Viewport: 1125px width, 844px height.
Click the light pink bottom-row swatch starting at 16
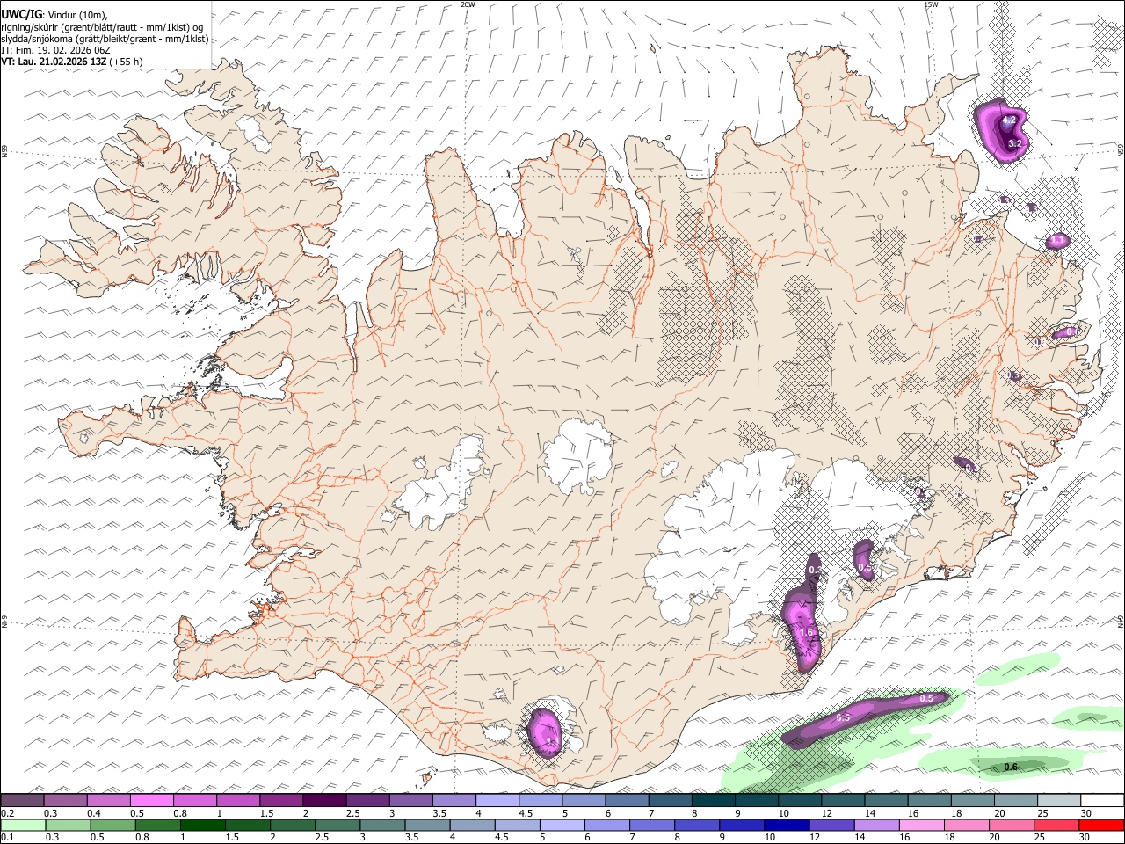click(x=920, y=826)
